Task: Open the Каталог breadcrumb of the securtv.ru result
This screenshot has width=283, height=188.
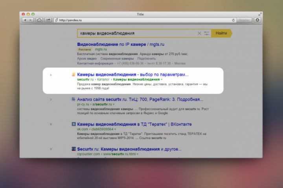Action: [x=103, y=80]
